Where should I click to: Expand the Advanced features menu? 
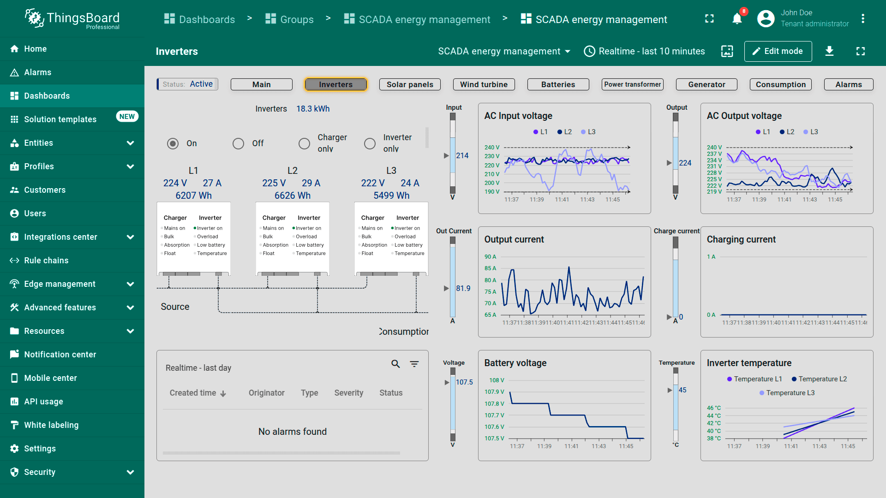(x=130, y=308)
